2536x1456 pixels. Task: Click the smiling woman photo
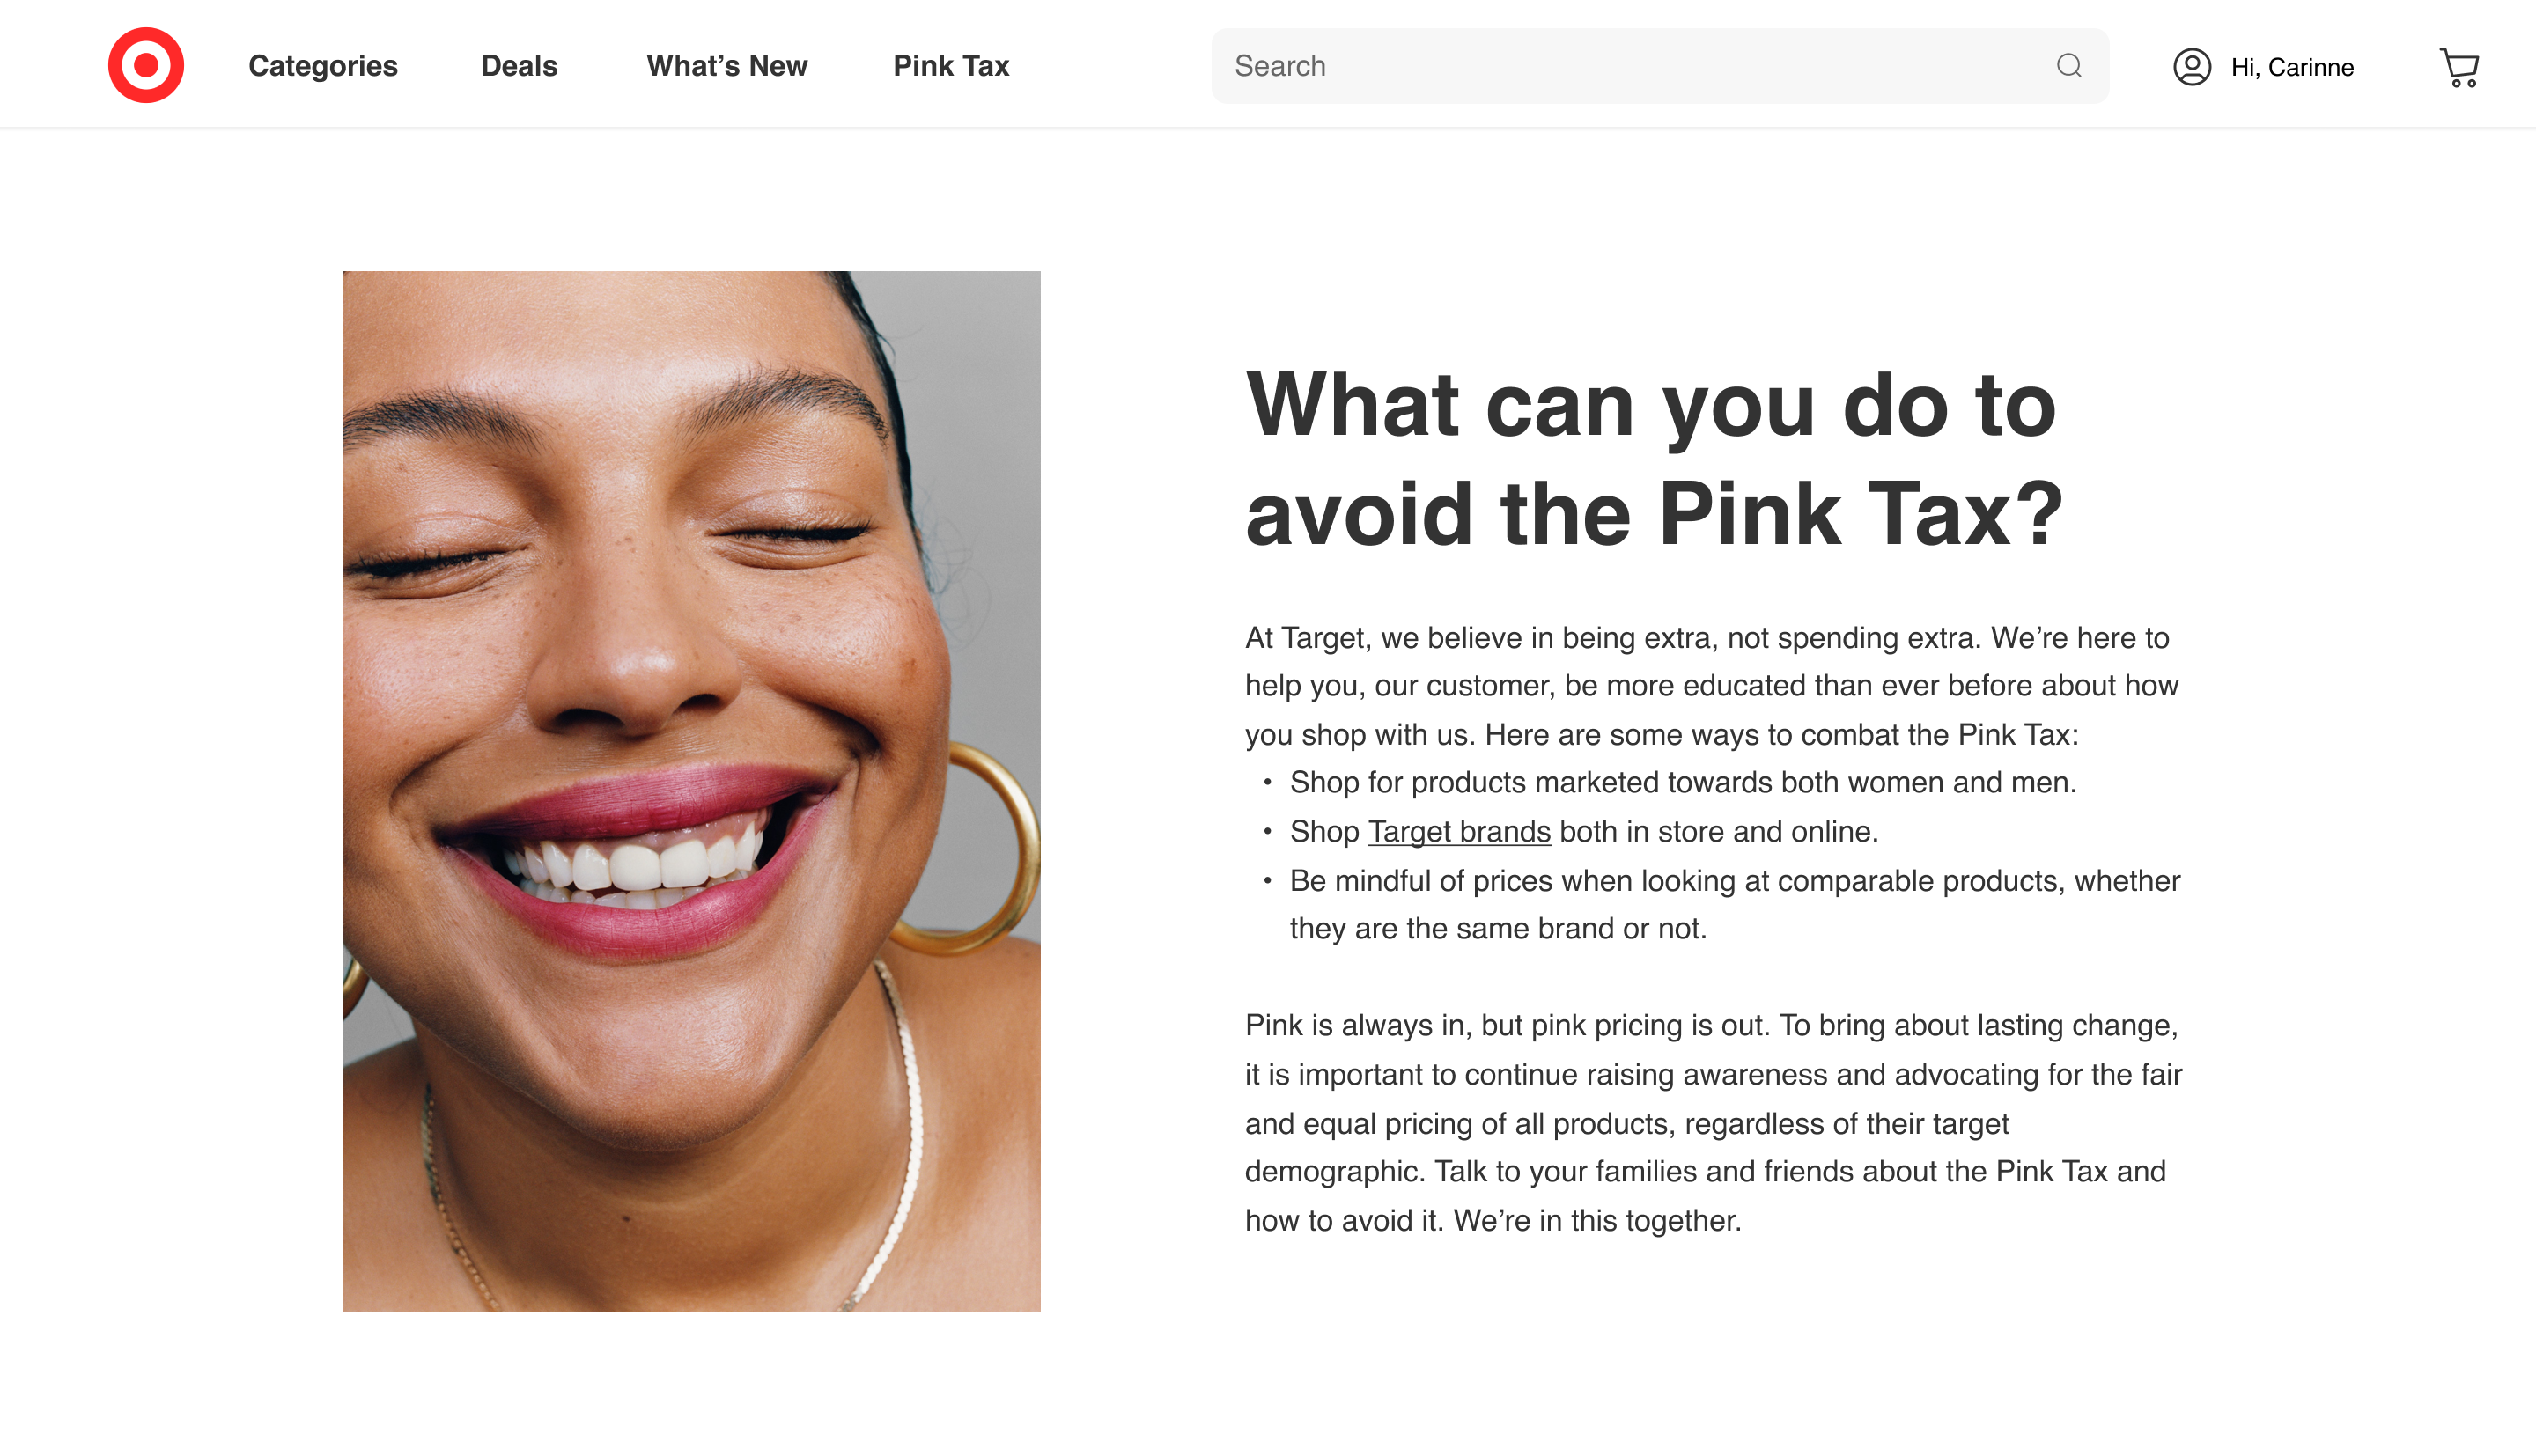pyautogui.click(x=692, y=791)
